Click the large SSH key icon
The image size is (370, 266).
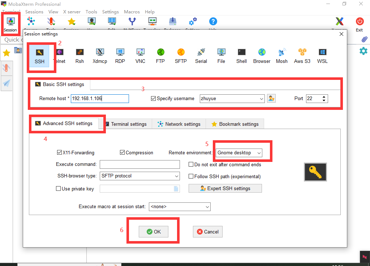[x=315, y=172]
